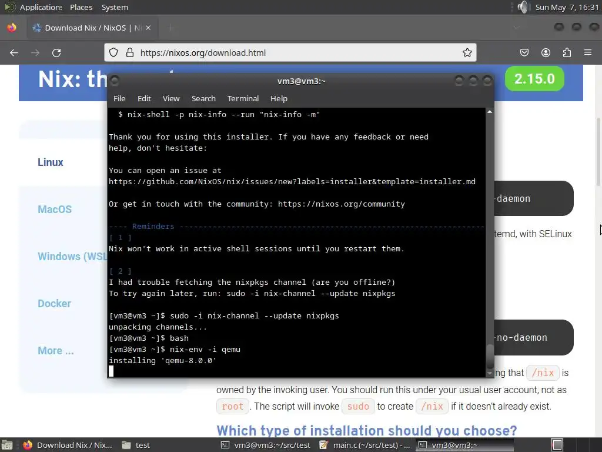Open the terminal File menu
The height and width of the screenshot is (452, 602).
(119, 98)
